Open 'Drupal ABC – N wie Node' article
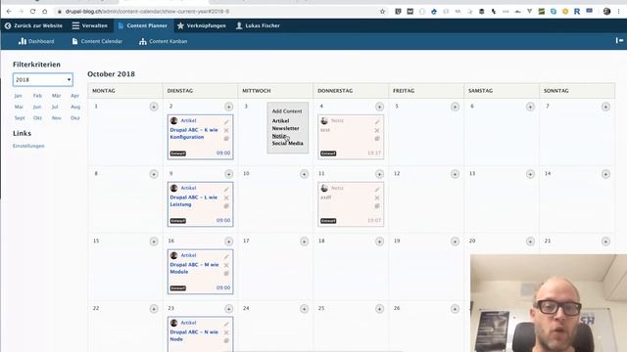 tap(194, 335)
